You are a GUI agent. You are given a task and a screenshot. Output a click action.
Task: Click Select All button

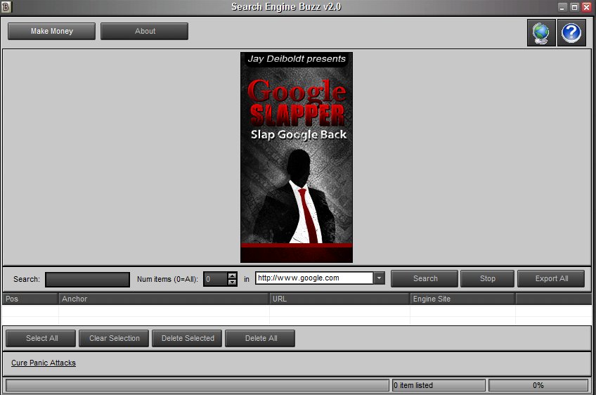(x=41, y=338)
